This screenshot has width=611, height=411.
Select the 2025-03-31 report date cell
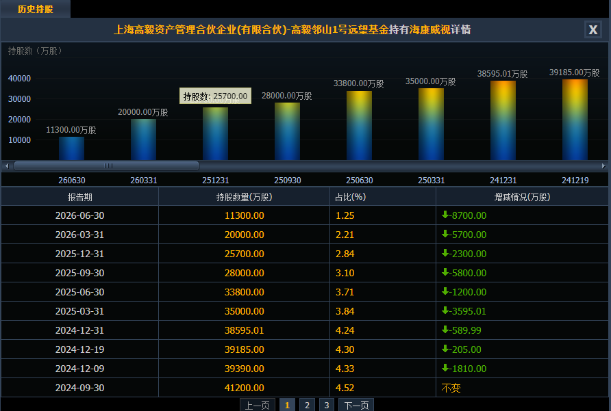click(x=80, y=311)
